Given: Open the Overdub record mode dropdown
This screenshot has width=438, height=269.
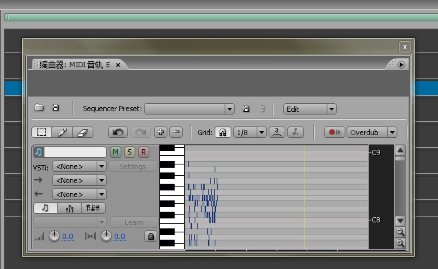Looking at the screenshot, I should [372, 133].
